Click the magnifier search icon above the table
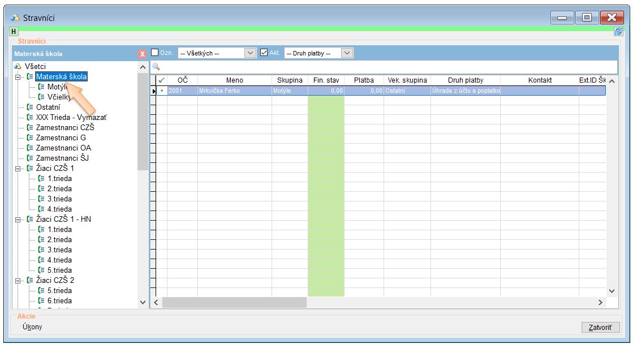The width and height of the screenshot is (637, 348). click(156, 67)
